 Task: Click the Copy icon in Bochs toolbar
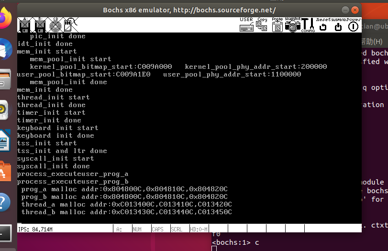point(262,25)
